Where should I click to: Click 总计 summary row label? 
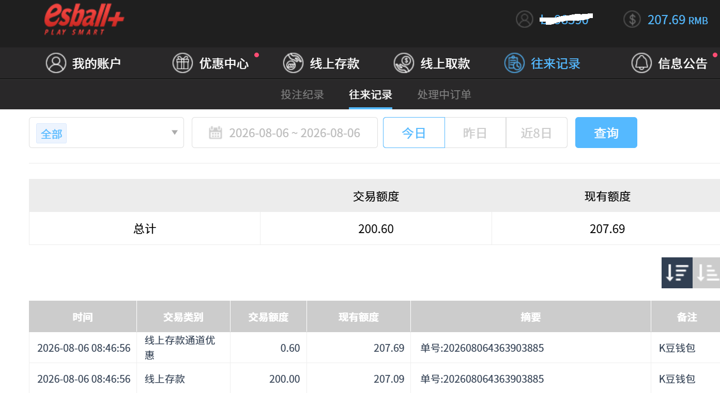(x=145, y=228)
